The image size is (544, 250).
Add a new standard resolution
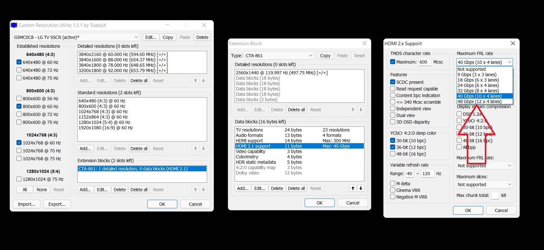[85, 149]
